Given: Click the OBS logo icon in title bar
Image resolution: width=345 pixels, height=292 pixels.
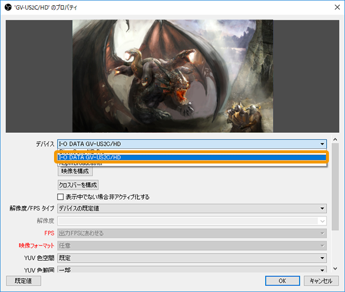Looking at the screenshot, I should (8, 7).
